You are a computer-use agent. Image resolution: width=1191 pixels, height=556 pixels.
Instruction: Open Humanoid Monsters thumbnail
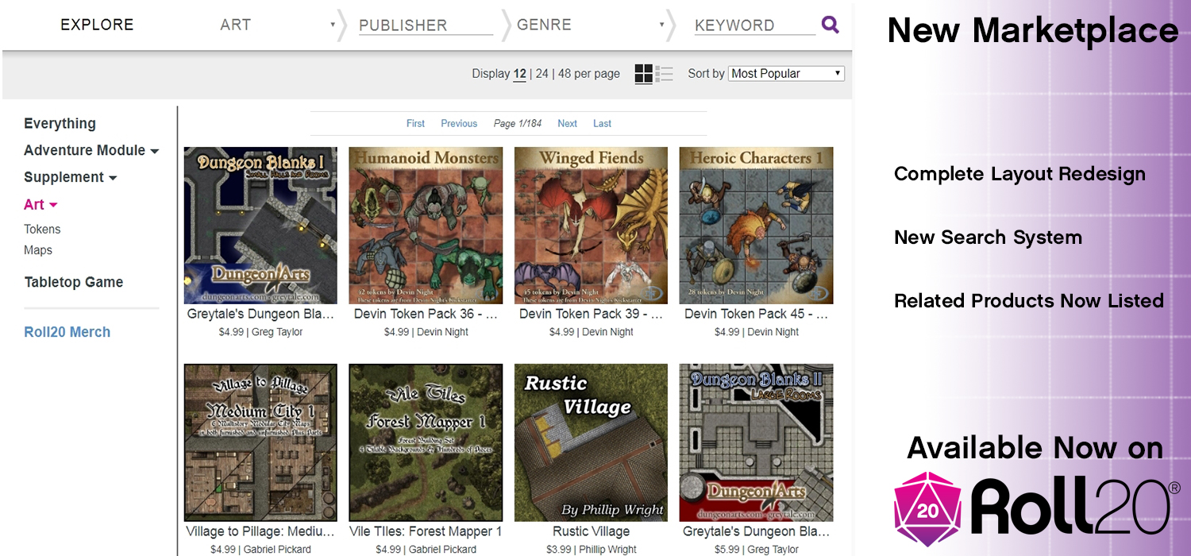[x=426, y=226]
